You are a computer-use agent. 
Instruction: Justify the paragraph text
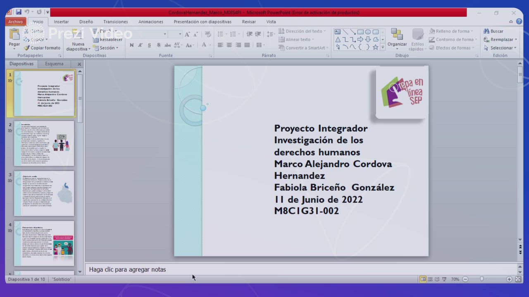247,45
